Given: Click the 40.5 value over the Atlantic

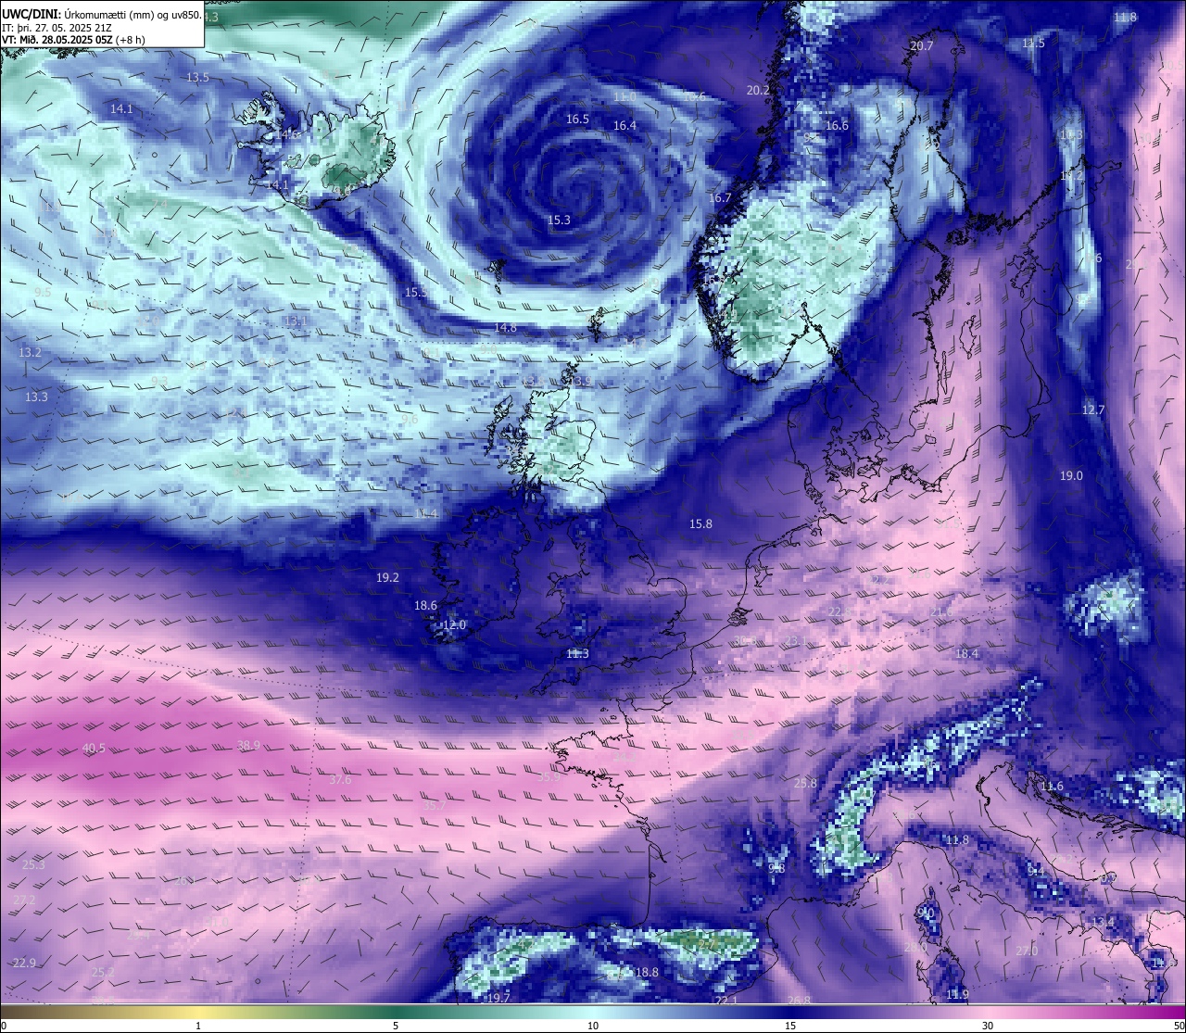Looking at the screenshot, I should pos(94,749).
